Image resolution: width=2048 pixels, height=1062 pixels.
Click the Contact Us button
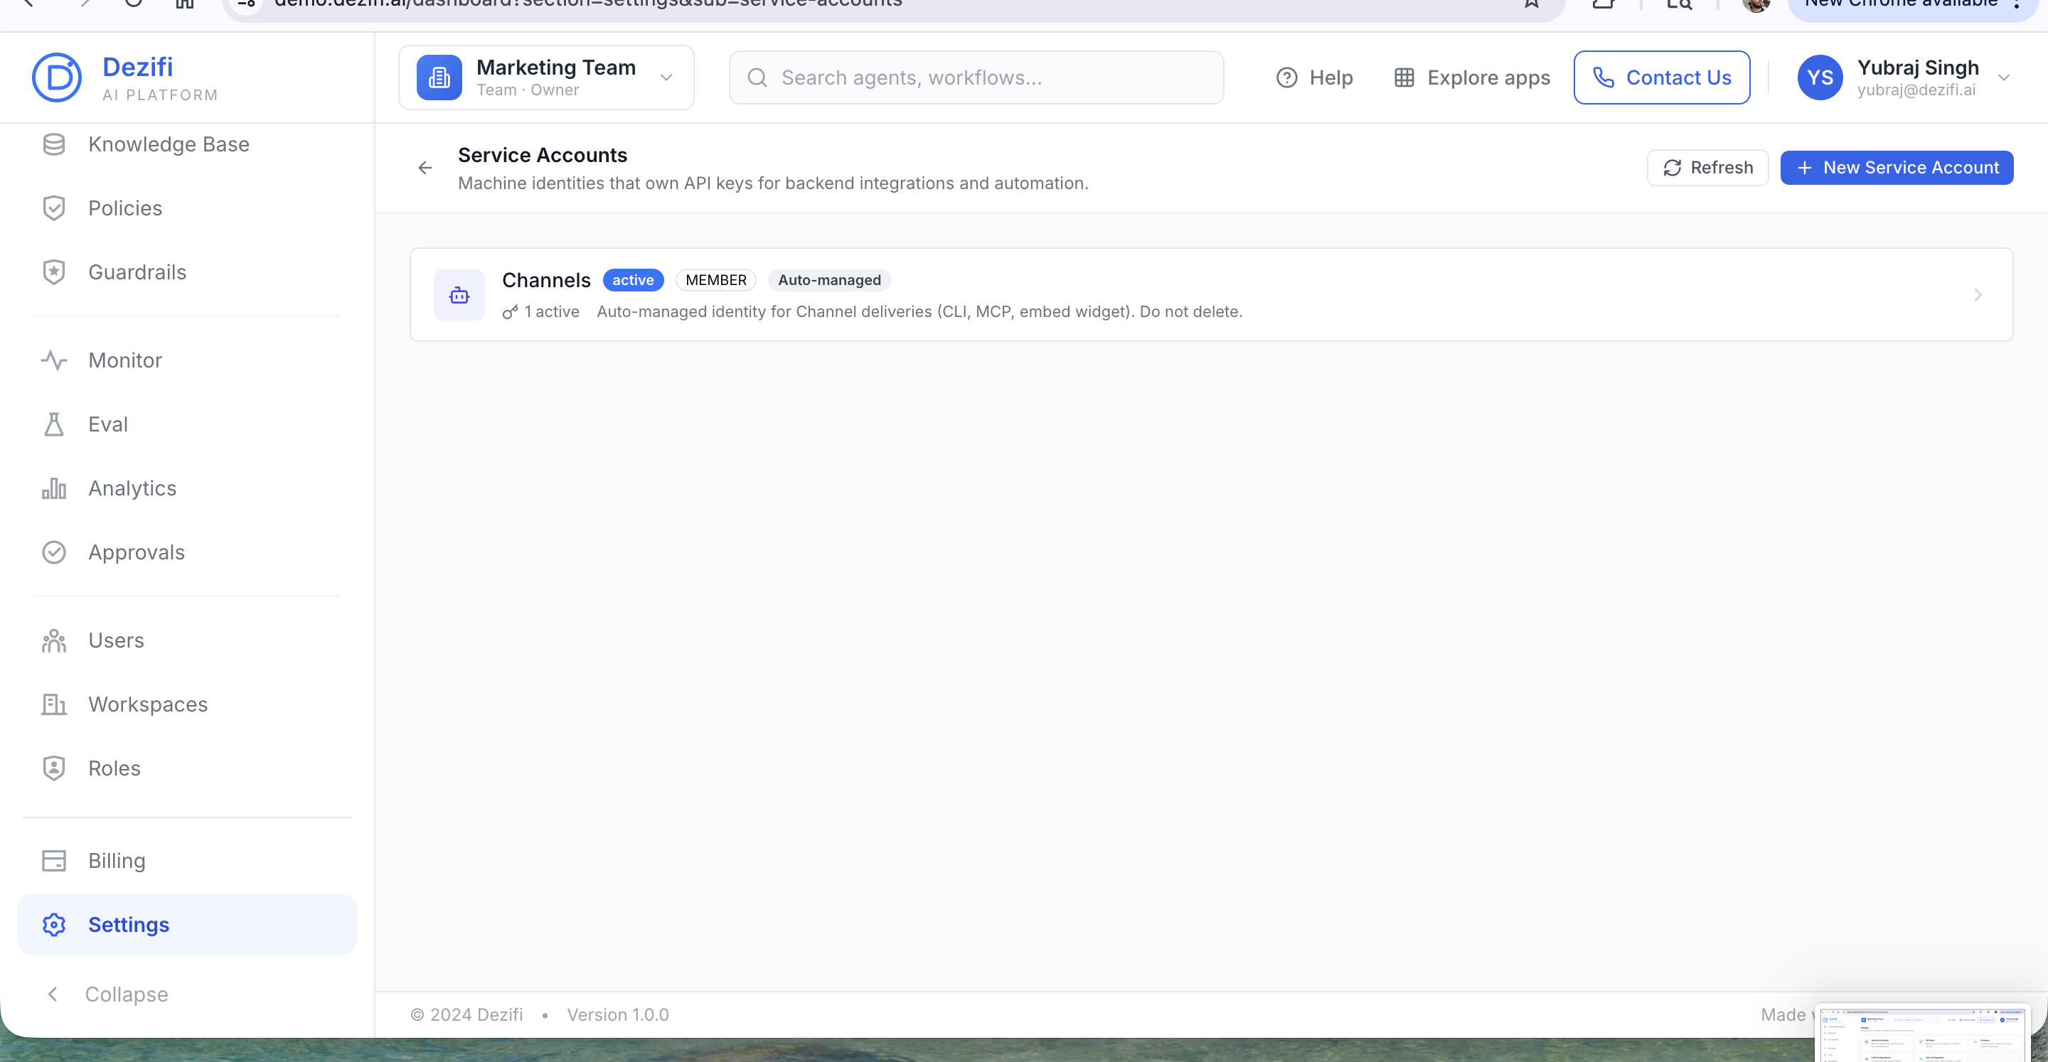click(x=1662, y=77)
